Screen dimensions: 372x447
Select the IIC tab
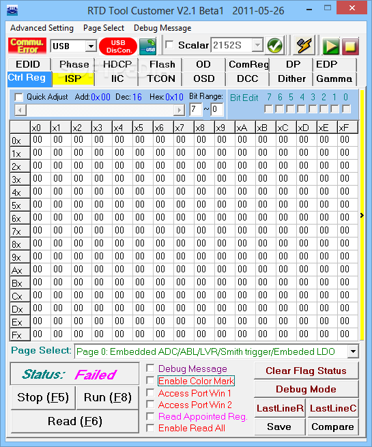point(117,78)
